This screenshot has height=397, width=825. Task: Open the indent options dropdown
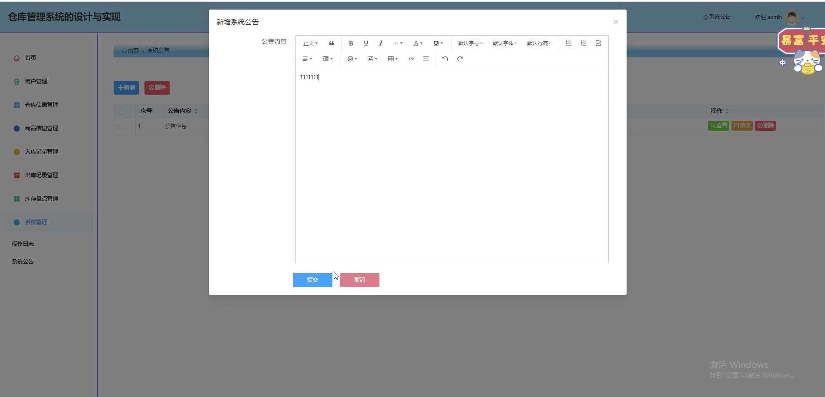click(x=327, y=59)
